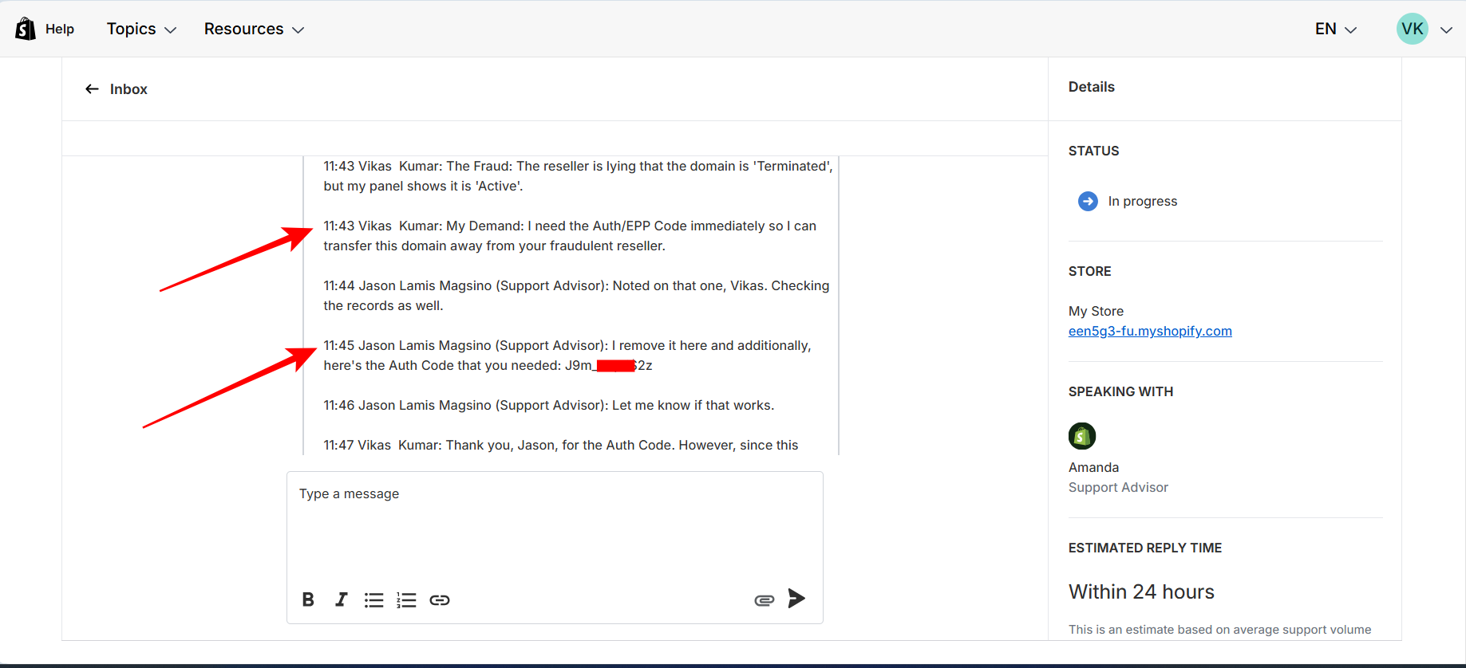Insert a numbered list
The image size is (1466, 668).
coord(406,599)
